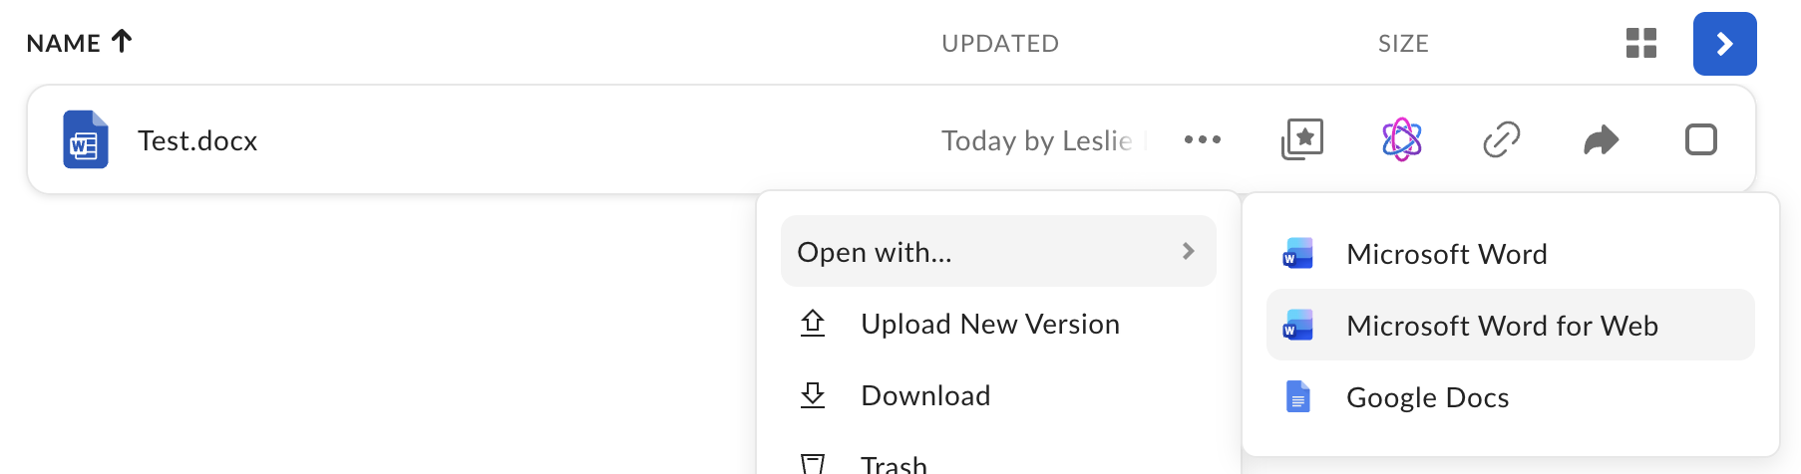Open the Box AI atom icon
The image size is (1801, 474).
[x=1401, y=139]
